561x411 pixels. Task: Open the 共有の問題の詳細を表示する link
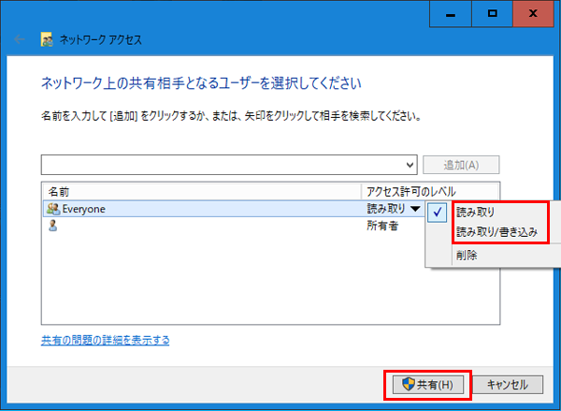click(105, 340)
